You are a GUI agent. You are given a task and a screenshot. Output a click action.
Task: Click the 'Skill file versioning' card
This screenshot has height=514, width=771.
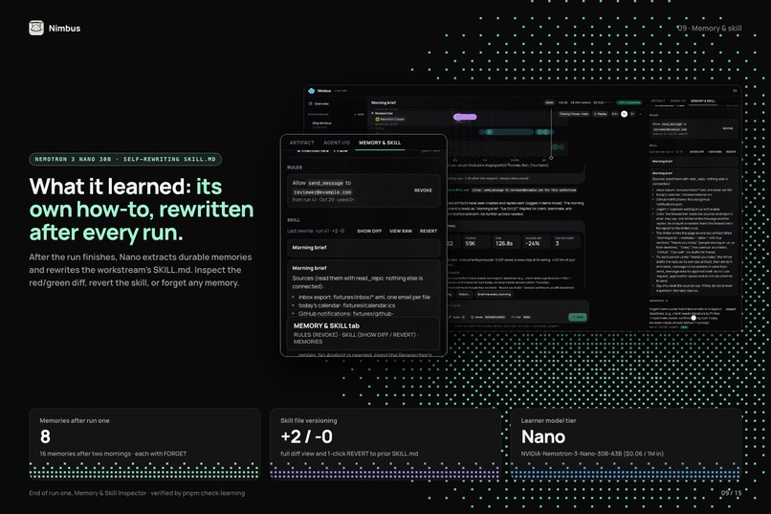pyautogui.click(x=385, y=444)
